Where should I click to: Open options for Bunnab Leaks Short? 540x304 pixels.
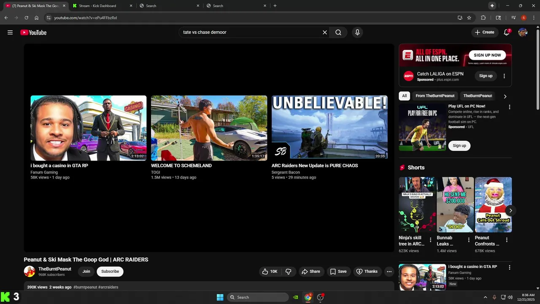pyautogui.click(x=469, y=240)
